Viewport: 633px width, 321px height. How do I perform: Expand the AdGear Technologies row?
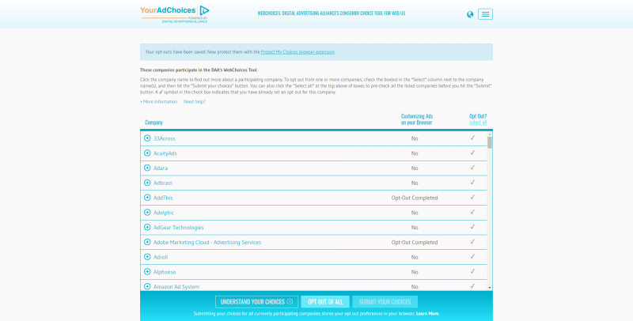[147, 227]
